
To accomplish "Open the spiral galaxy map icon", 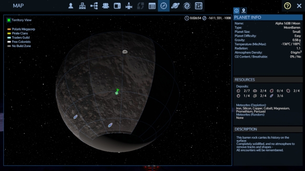I will click(187, 6).
